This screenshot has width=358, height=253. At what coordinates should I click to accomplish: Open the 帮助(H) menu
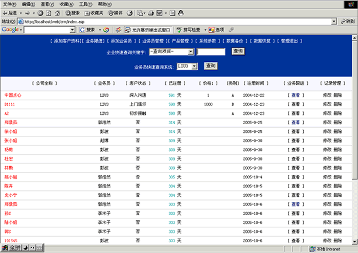coord(104,4)
